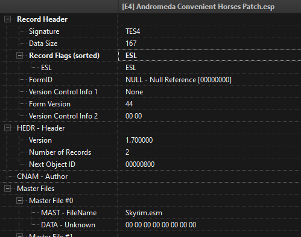Image resolution: width=301 pixels, height=237 pixels.
Task: Click the Skyrim.esm master filename value
Action: coord(144,213)
